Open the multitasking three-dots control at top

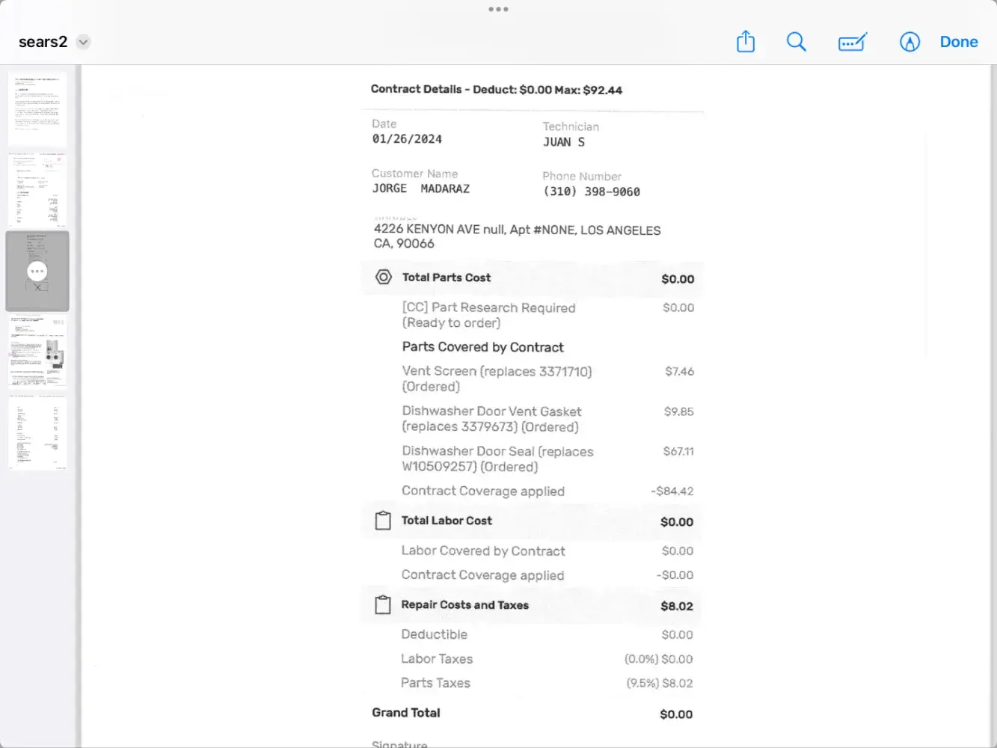coord(498,10)
